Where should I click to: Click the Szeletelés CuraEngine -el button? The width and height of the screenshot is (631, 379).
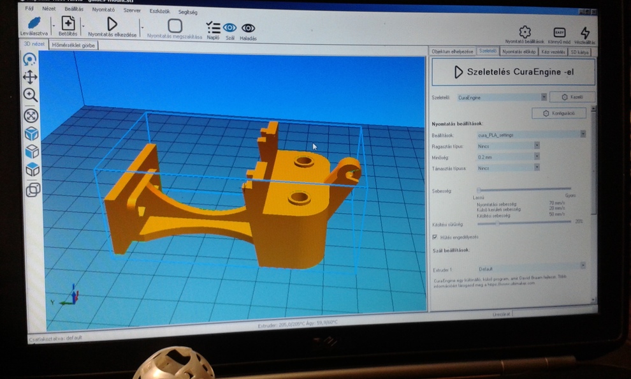(x=513, y=72)
